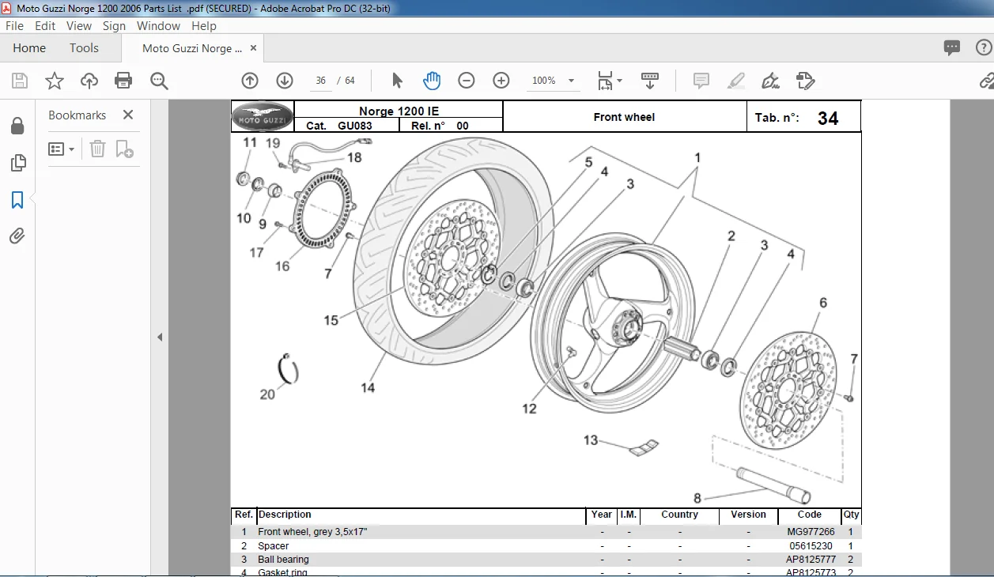Click part code 05615230
Viewport: 994px width, 577px height.
(x=811, y=546)
